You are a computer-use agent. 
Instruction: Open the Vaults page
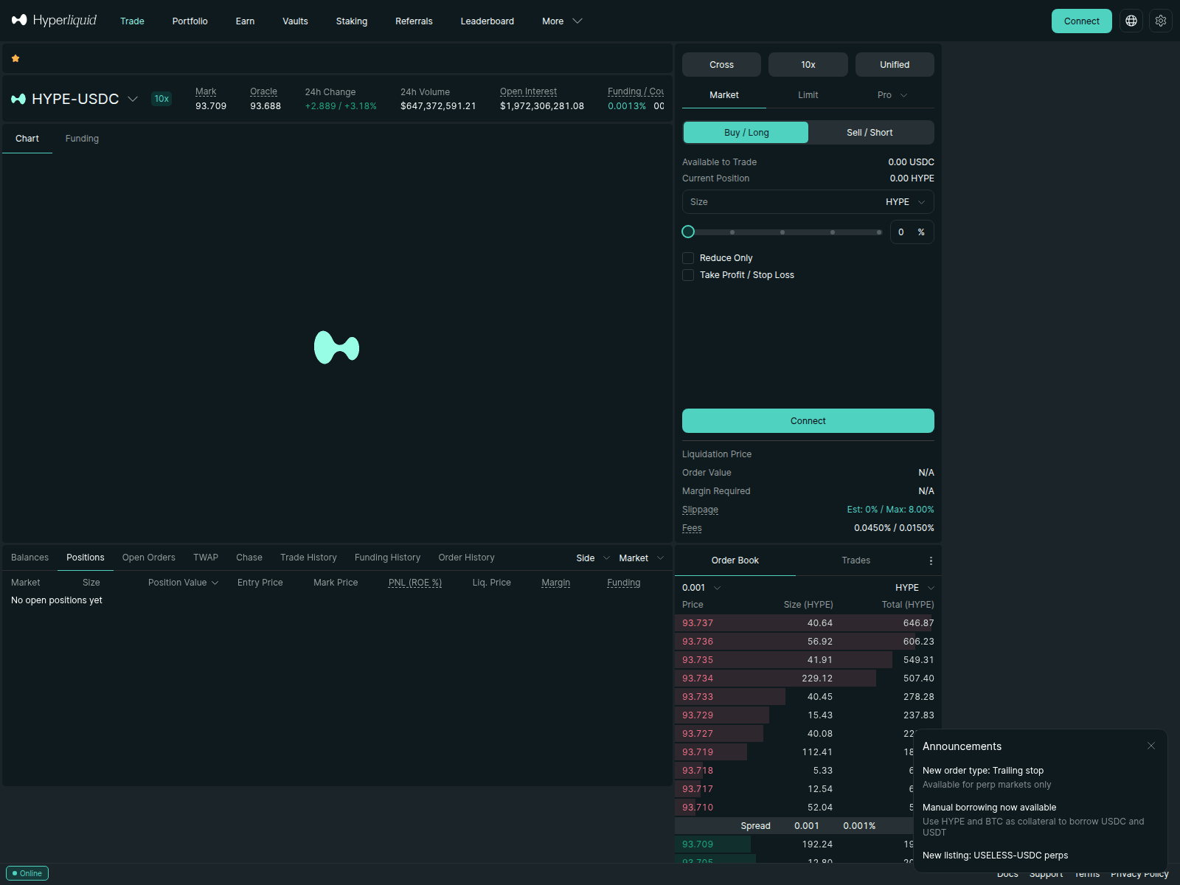pyautogui.click(x=295, y=21)
